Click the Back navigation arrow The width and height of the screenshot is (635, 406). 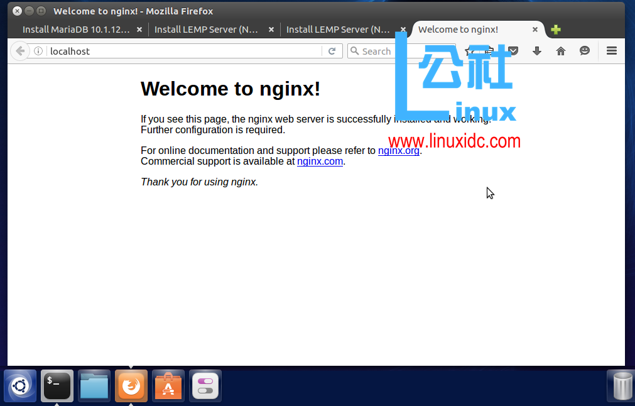coord(19,51)
